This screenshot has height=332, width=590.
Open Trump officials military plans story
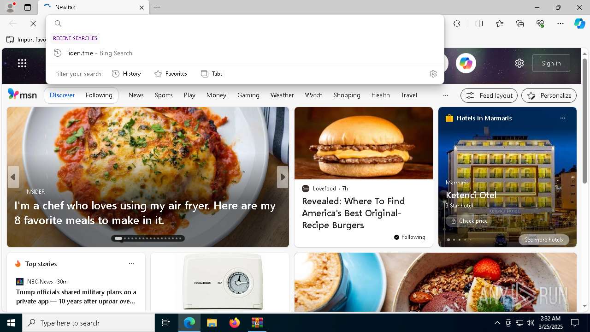[76, 296]
